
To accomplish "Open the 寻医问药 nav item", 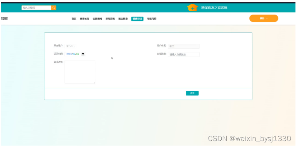I will point(152,19).
